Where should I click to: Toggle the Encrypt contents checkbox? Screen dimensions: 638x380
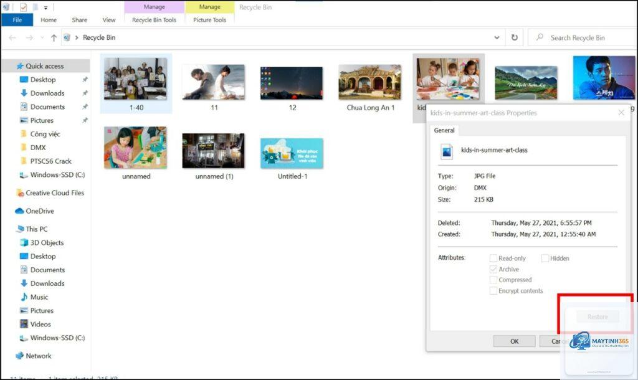pos(493,291)
